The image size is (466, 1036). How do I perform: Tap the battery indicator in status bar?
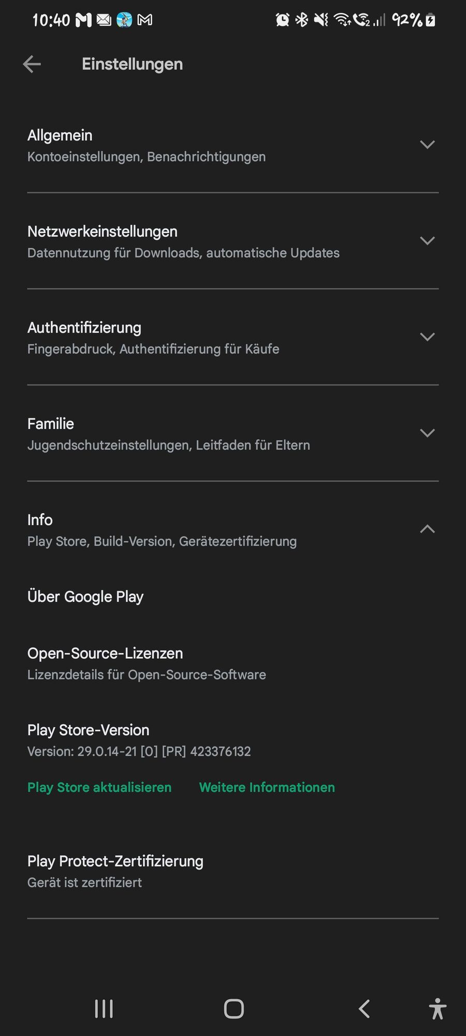coord(430,20)
